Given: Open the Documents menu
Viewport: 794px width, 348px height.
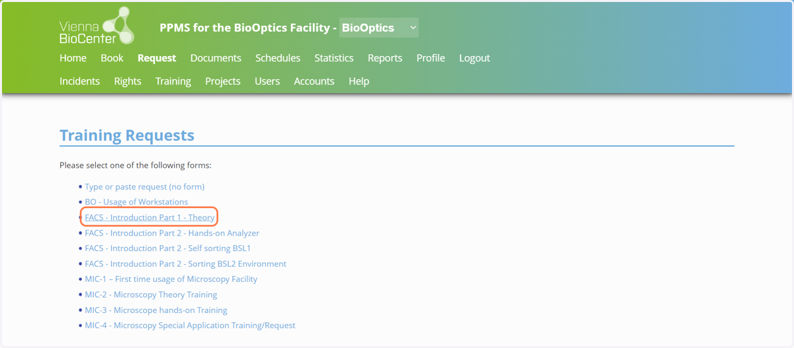Looking at the screenshot, I should pos(216,58).
